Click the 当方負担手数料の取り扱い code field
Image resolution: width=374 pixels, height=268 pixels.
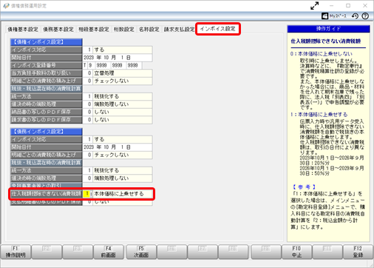(88, 73)
